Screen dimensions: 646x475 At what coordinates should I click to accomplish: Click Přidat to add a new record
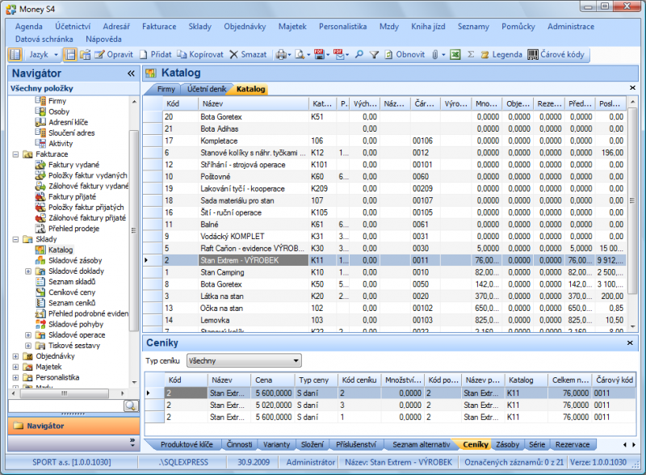(x=155, y=54)
